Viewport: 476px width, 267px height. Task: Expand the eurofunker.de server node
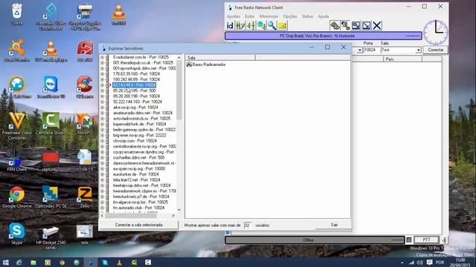[x=103, y=174]
